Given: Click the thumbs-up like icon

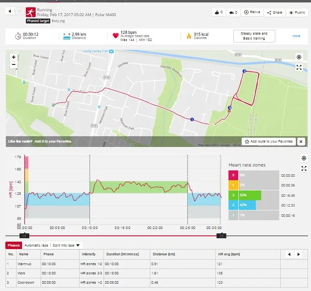Looking at the screenshot, I should pos(217,12).
